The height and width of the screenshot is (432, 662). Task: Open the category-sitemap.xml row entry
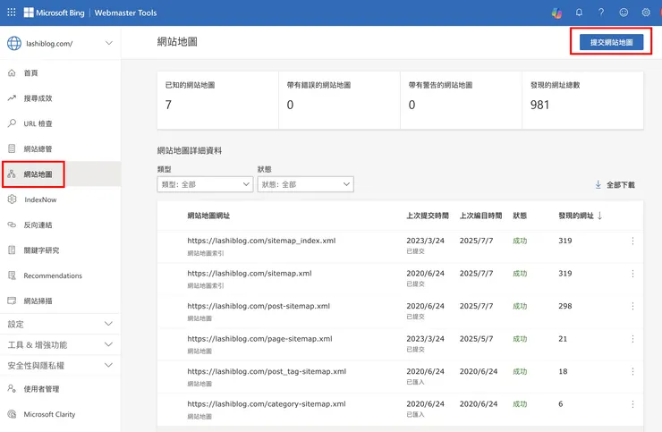point(266,404)
